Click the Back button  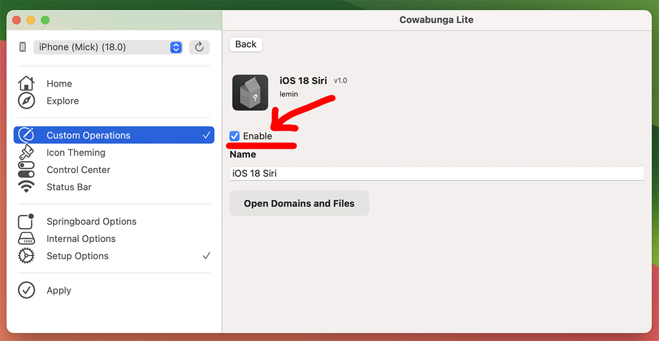246,44
